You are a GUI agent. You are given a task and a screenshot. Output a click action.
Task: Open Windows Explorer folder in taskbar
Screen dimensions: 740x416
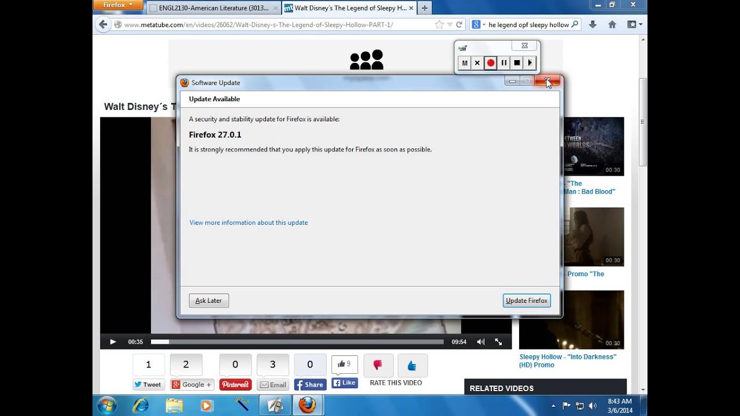[174, 406]
